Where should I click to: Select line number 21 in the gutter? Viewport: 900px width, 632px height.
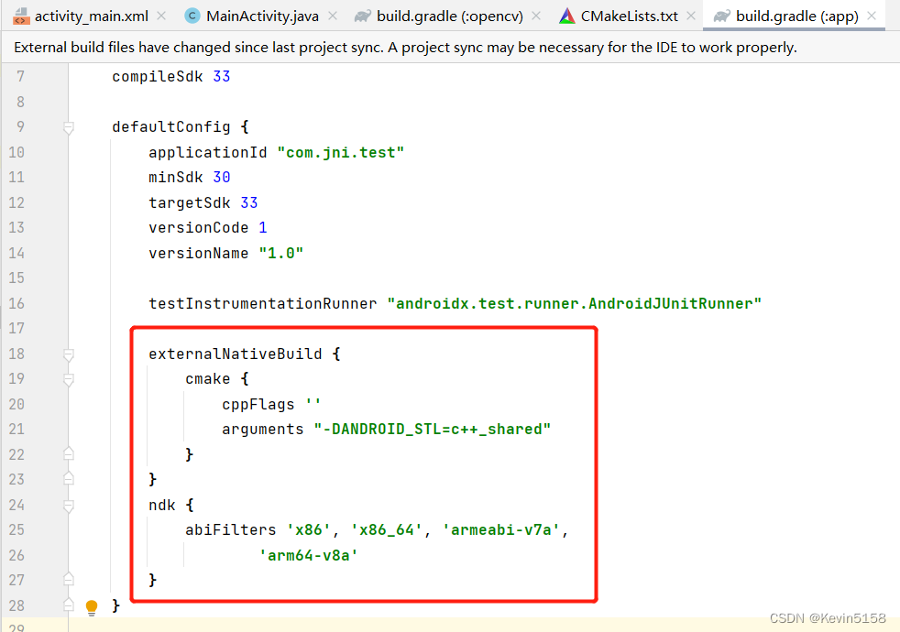[x=16, y=429]
